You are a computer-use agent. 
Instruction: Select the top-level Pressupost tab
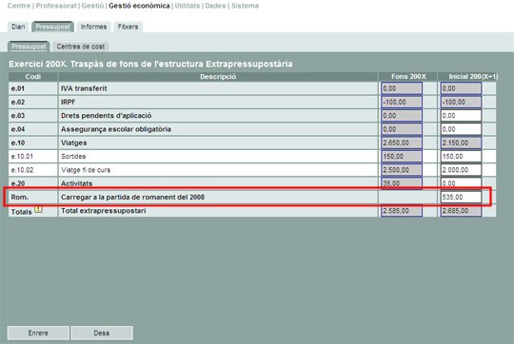pyautogui.click(x=52, y=27)
